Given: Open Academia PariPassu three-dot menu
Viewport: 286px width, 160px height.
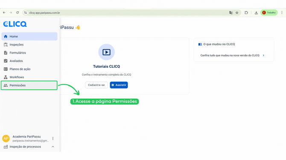Looking at the screenshot, I should [x=53, y=139].
